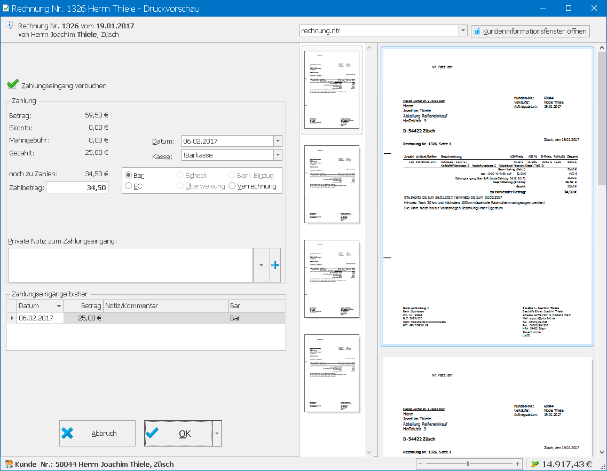Click the money icon beside 14.917,43 €
Viewport: 607px width, 471px height.
click(x=535, y=464)
